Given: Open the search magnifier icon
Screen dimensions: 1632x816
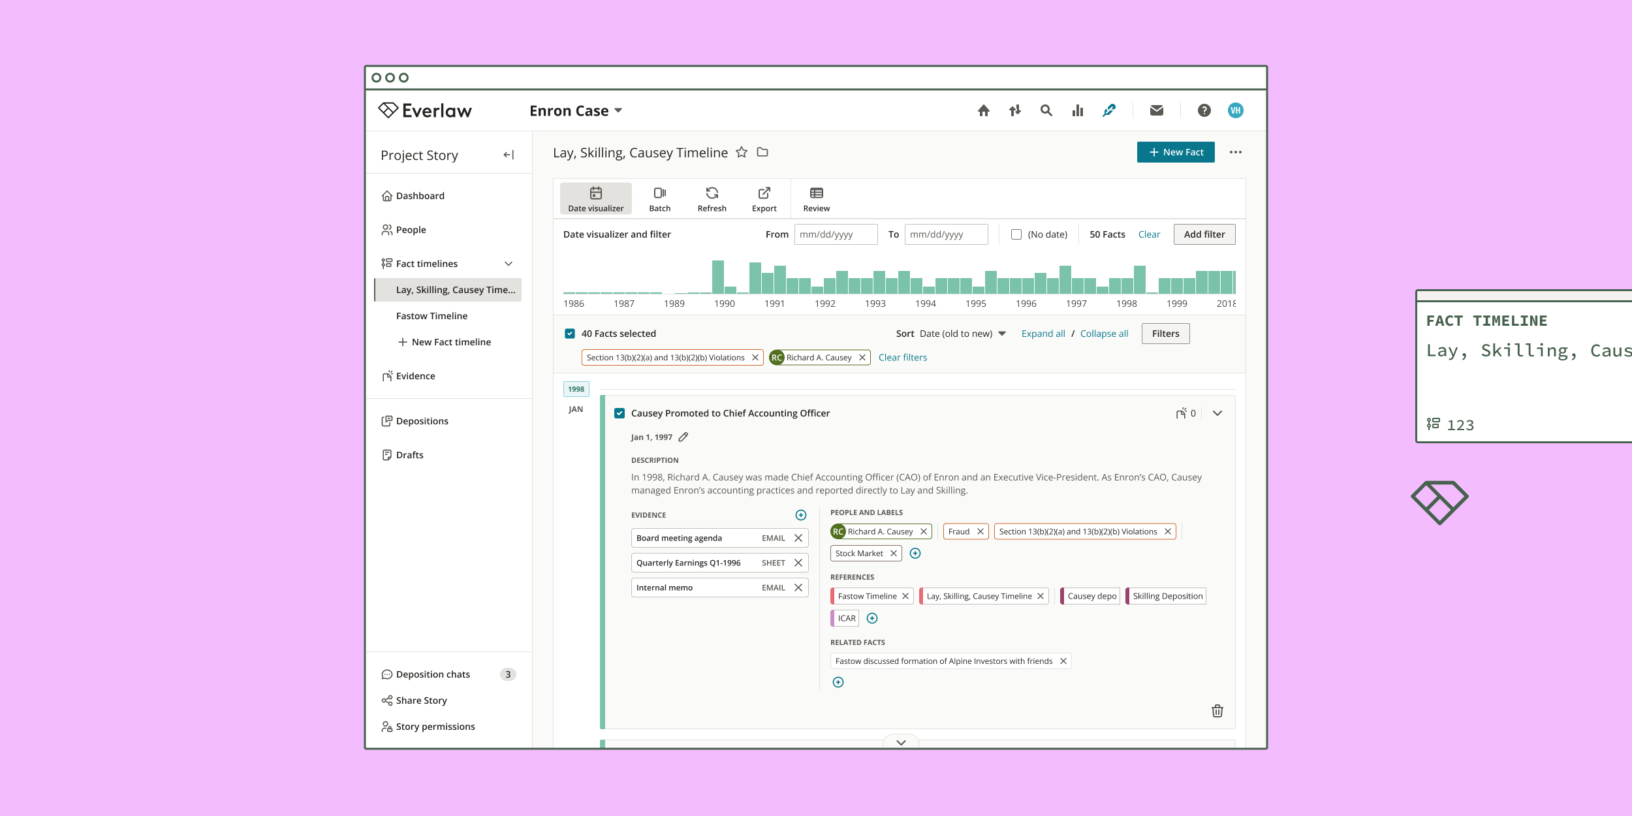Looking at the screenshot, I should [1046, 111].
